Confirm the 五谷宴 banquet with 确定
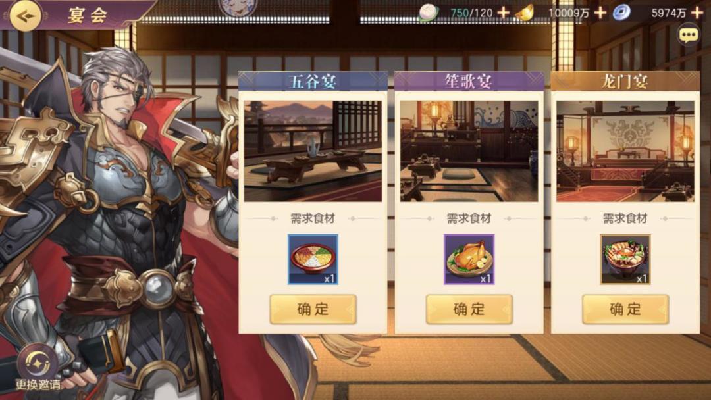Image resolution: width=711 pixels, height=400 pixels. point(313,309)
